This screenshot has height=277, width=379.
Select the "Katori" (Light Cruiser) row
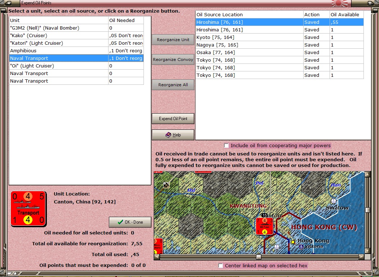pyautogui.click(x=76, y=43)
